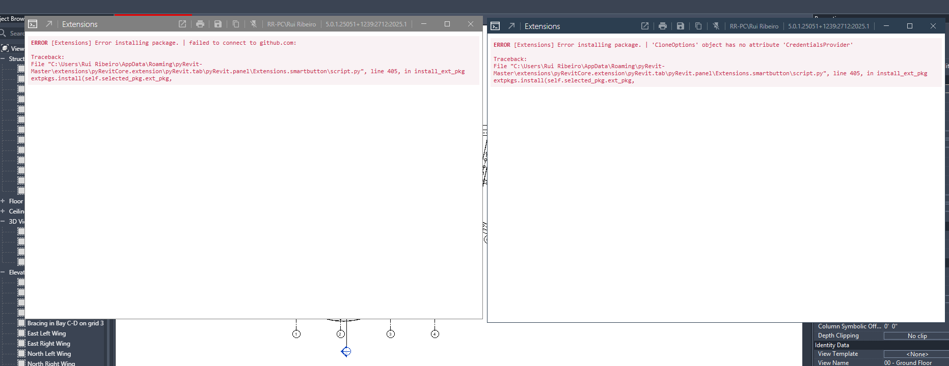Select the Bracing in Bay C-D on grid 3 view
This screenshot has width=949, height=366.
(x=65, y=323)
